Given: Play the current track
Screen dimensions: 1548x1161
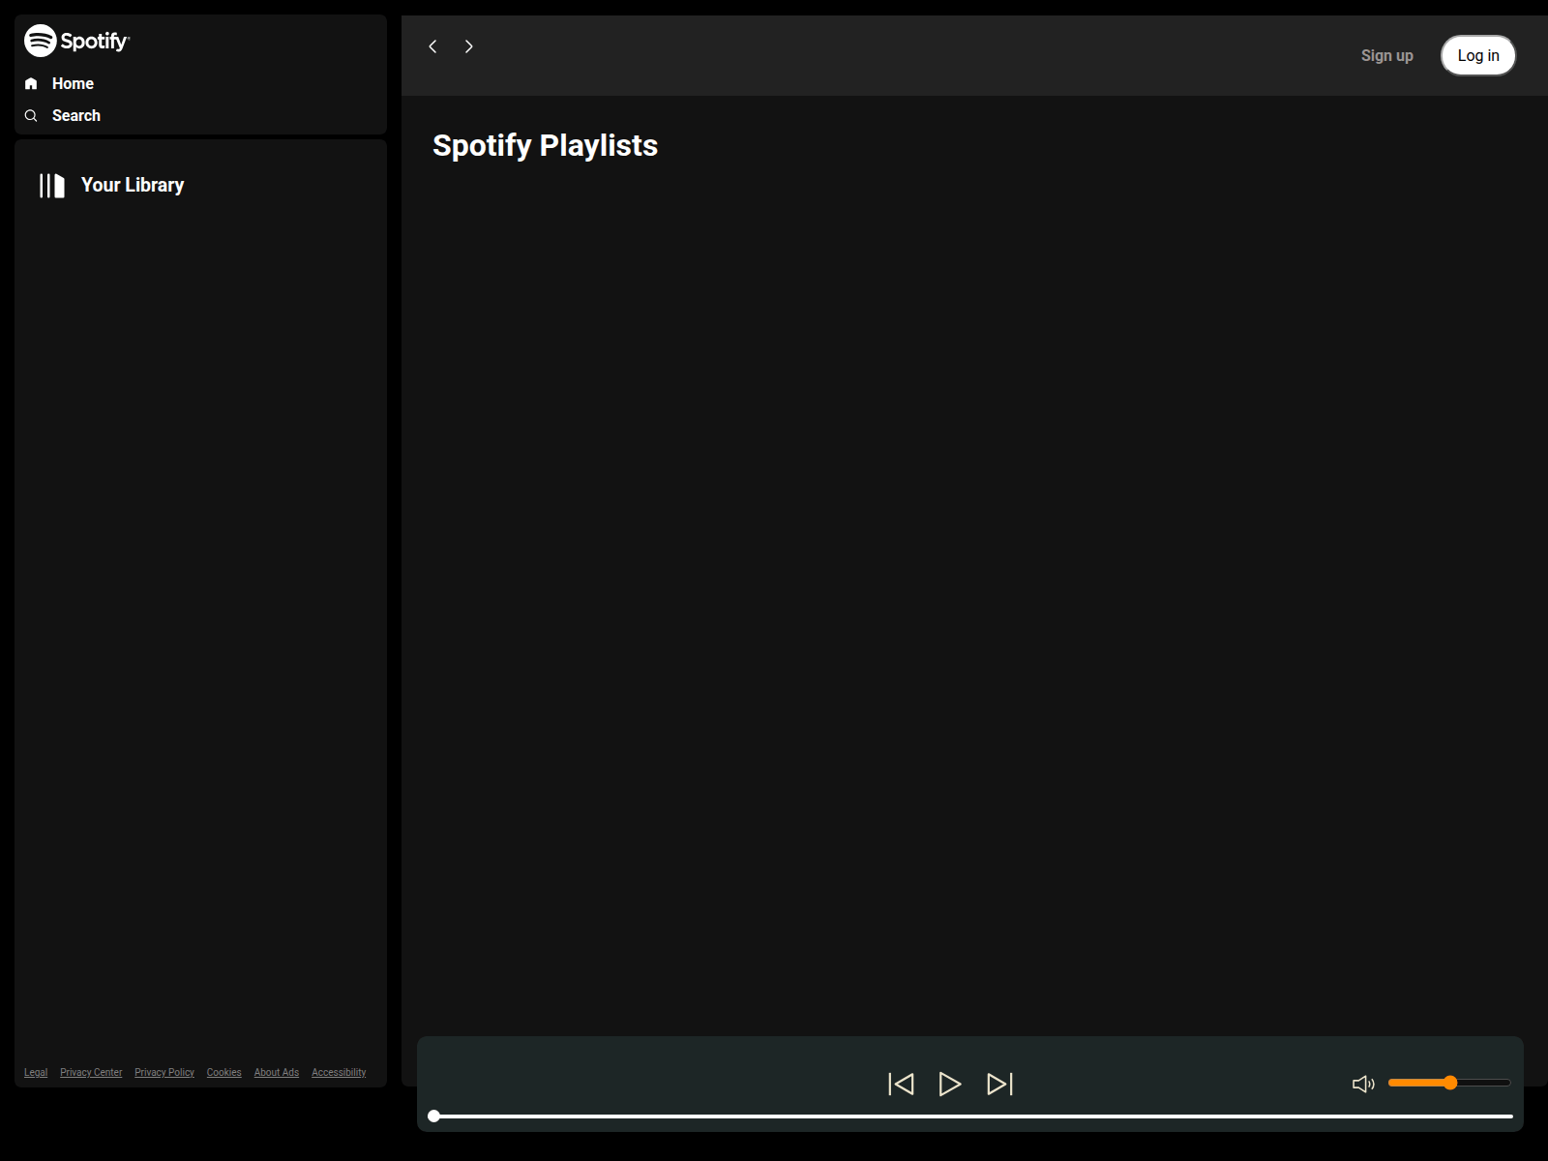Looking at the screenshot, I should point(950,1084).
